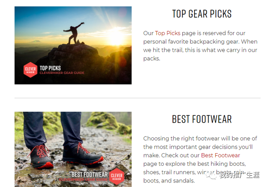This screenshot has width=268, height=187.
Task: Click the Clever Hiker hexagon logo on footwear image
Action: point(116,177)
